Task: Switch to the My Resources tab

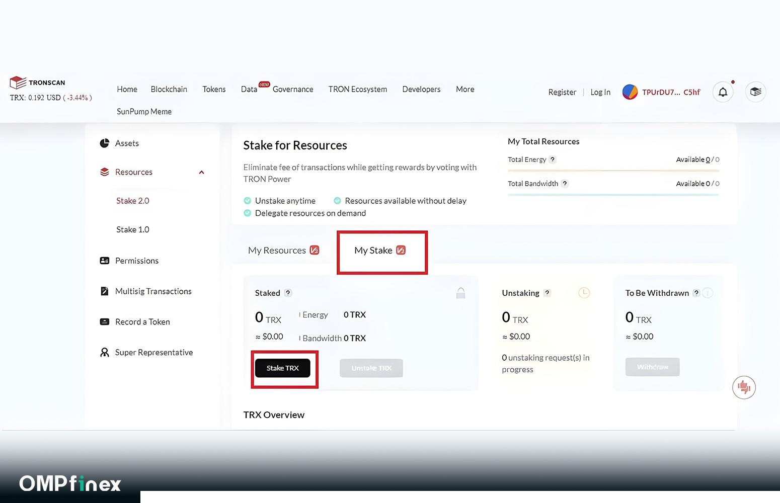Action: [283, 250]
